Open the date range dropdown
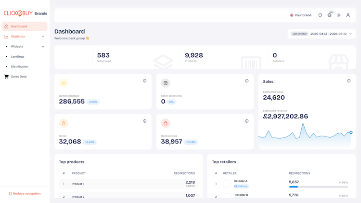The image size is (361, 203). coord(322,34)
